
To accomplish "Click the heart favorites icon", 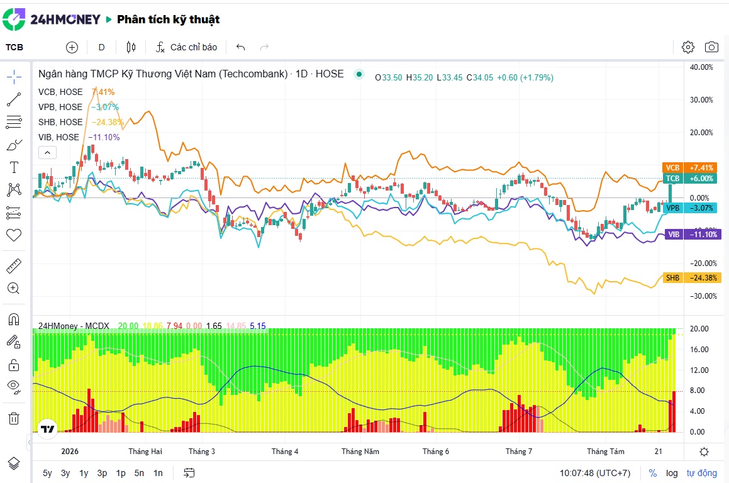I will click(x=14, y=235).
